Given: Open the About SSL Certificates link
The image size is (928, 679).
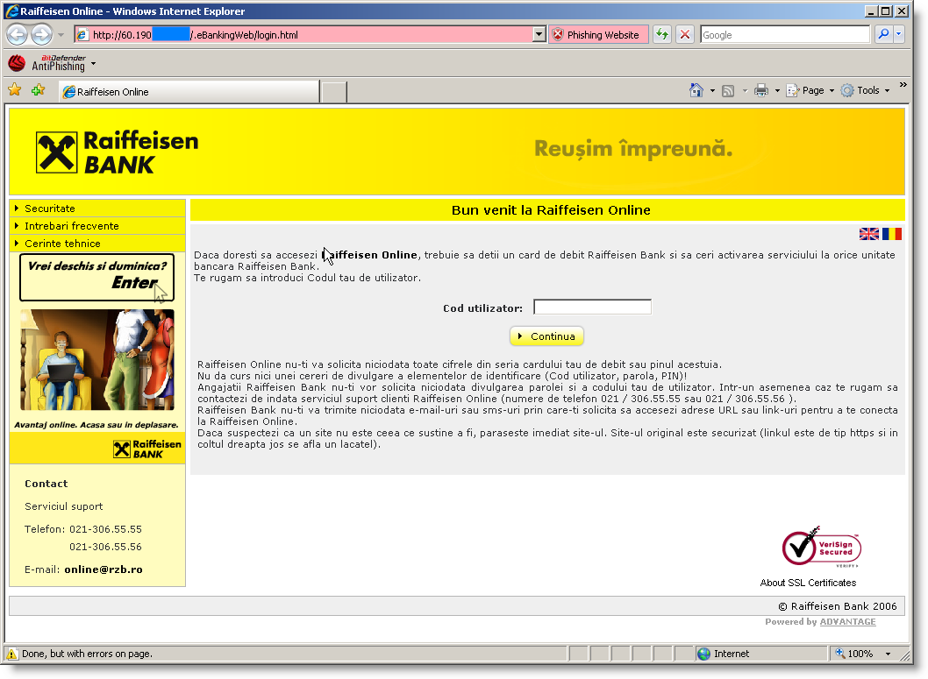Looking at the screenshot, I should (808, 583).
